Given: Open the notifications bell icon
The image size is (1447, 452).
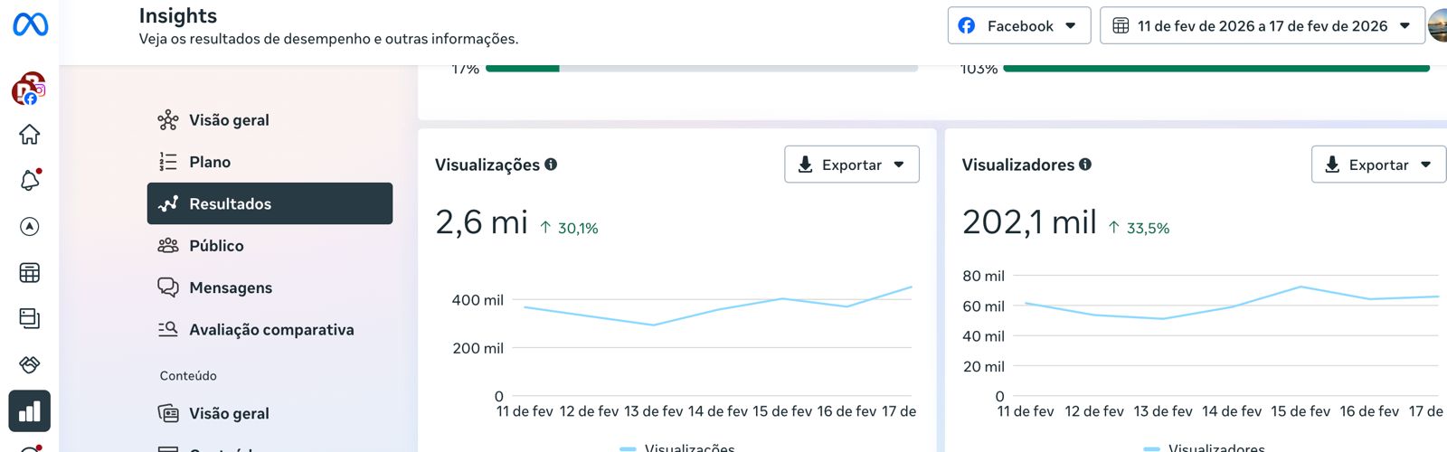Looking at the screenshot, I should pos(30,181).
